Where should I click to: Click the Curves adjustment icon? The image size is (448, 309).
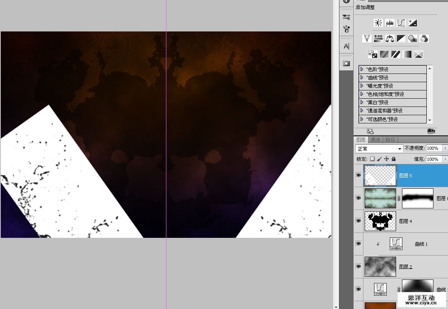pos(401,23)
